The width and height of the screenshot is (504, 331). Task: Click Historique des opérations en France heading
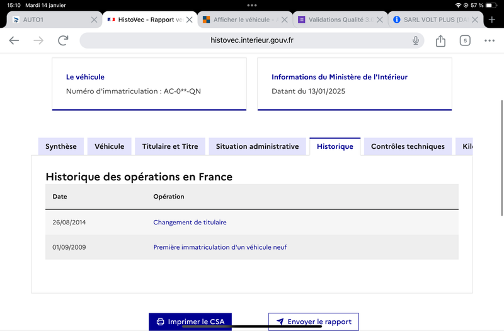[139, 177]
